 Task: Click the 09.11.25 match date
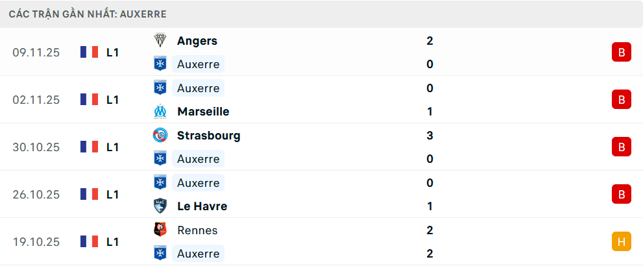(x=36, y=52)
